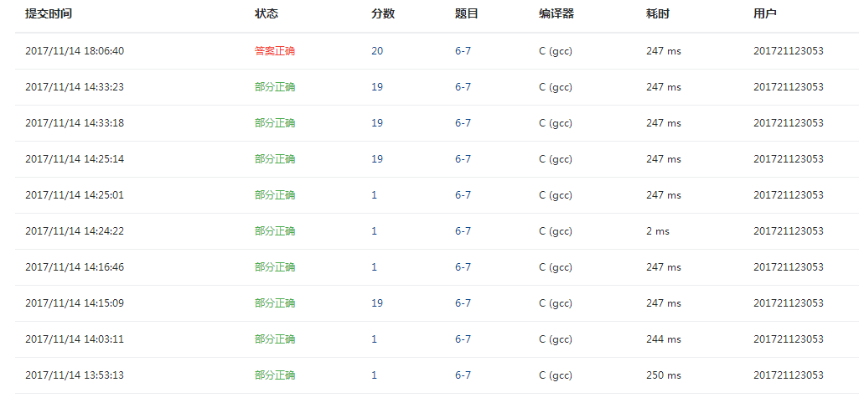The image size is (859, 398).
Task: Click the 分数 column header
Action: coord(383,14)
